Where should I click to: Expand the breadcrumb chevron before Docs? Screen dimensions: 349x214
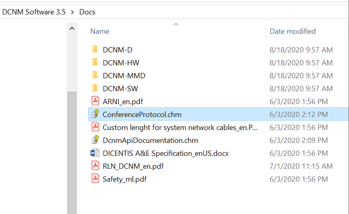point(73,12)
